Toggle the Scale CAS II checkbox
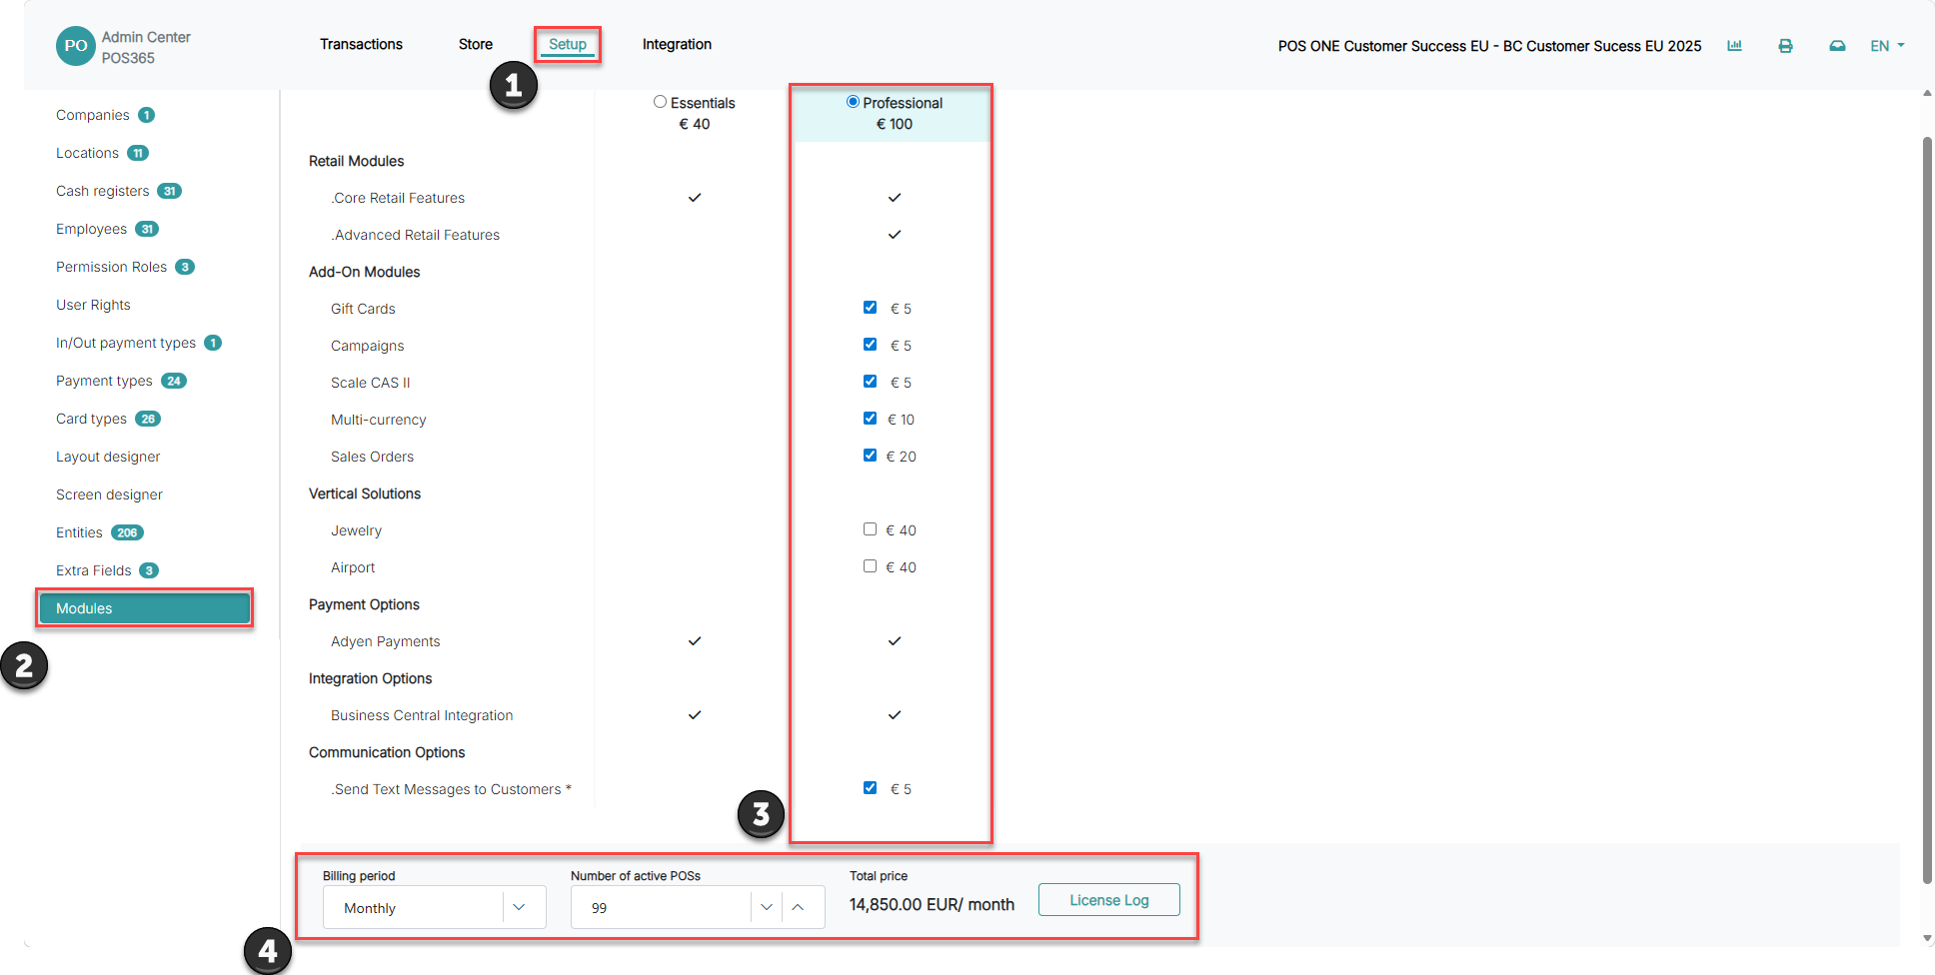1935x975 pixels. tap(870, 382)
